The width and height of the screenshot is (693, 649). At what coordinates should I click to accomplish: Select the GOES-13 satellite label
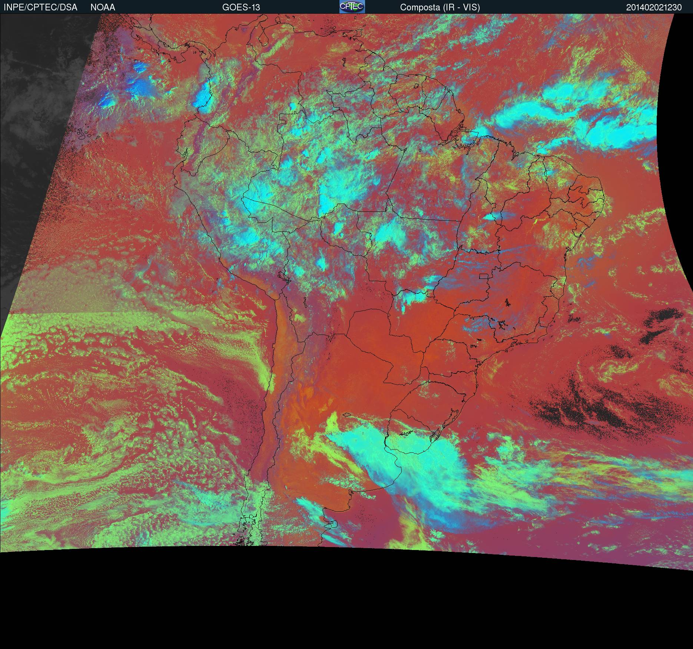tap(241, 7)
